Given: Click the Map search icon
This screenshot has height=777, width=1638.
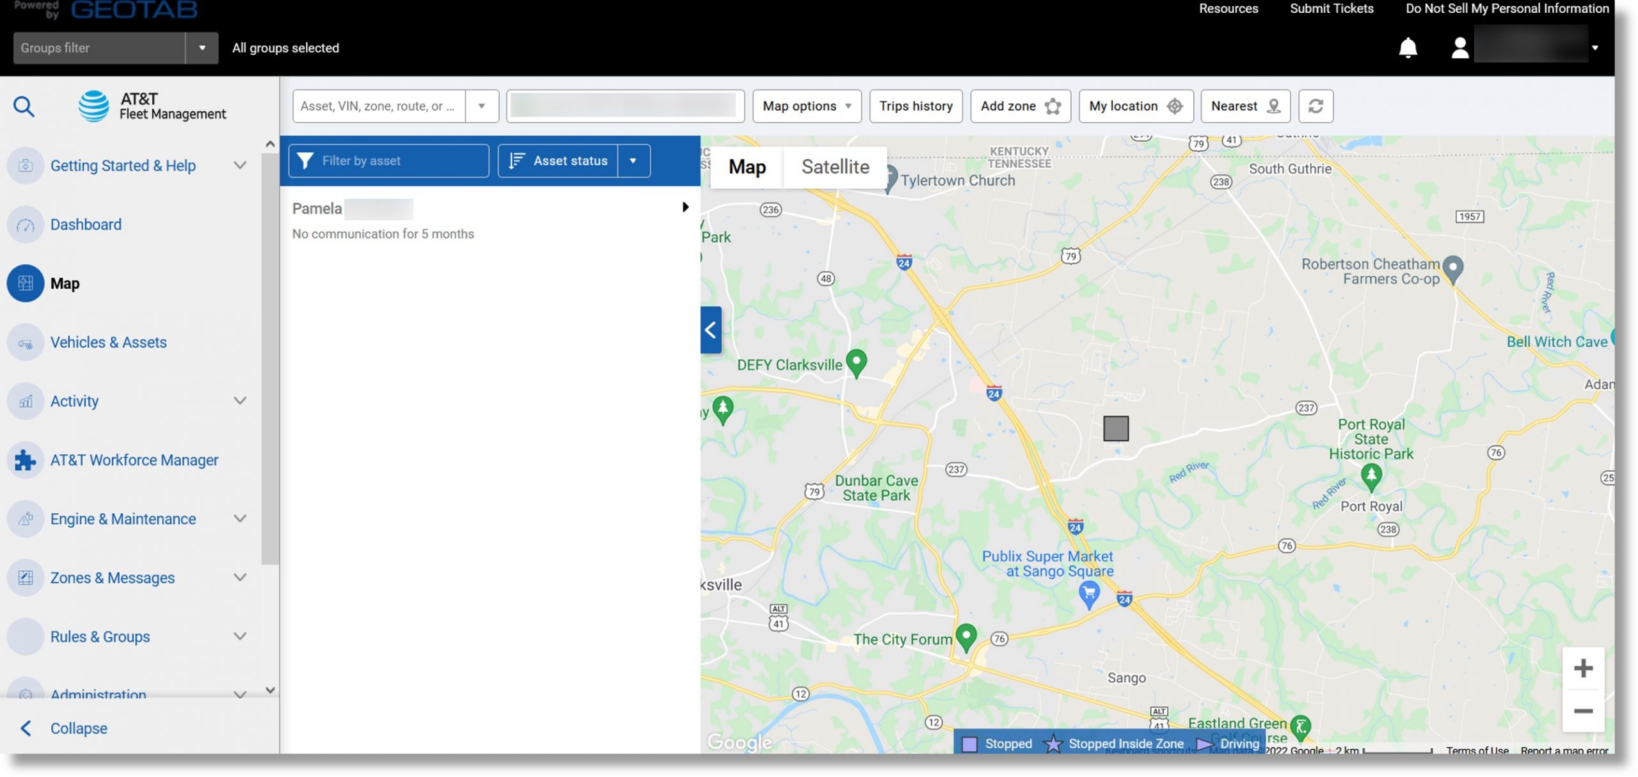Looking at the screenshot, I should tap(23, 106).
